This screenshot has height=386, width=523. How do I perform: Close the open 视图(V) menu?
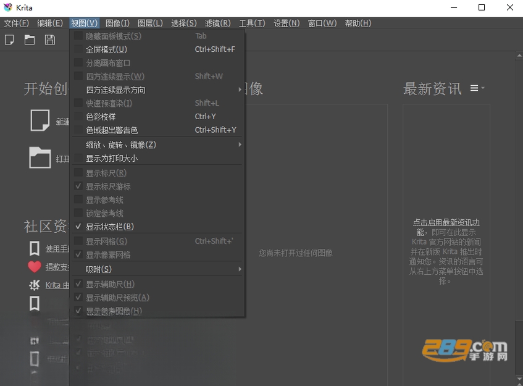[84, 23]
